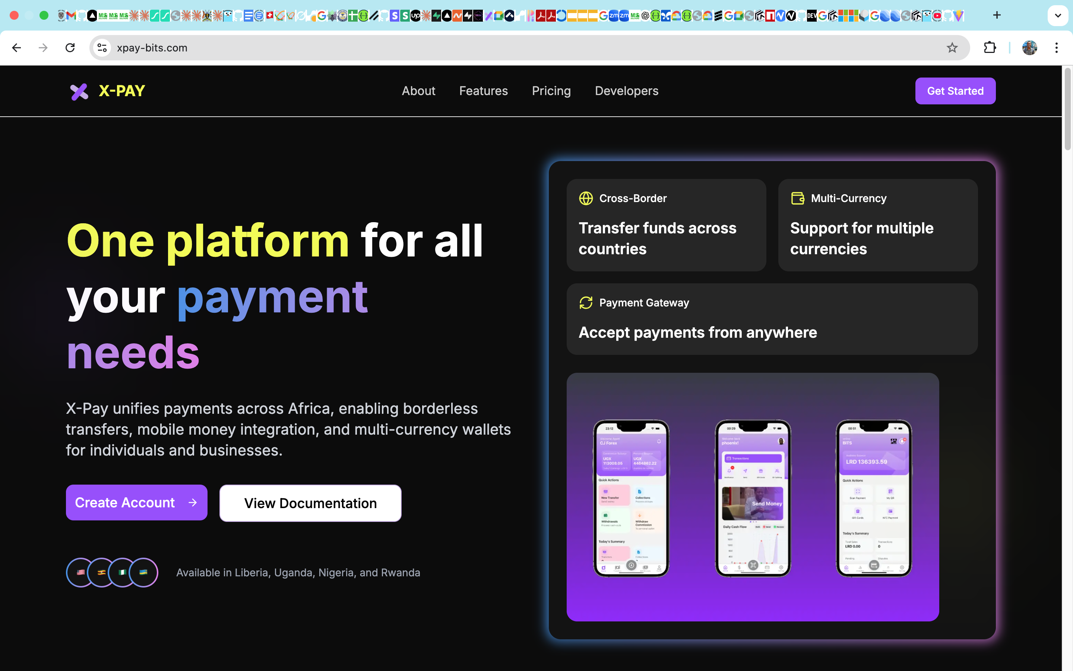Click the Multi-Currency wallet icon
1073x671 pixels.
(797, 198)
